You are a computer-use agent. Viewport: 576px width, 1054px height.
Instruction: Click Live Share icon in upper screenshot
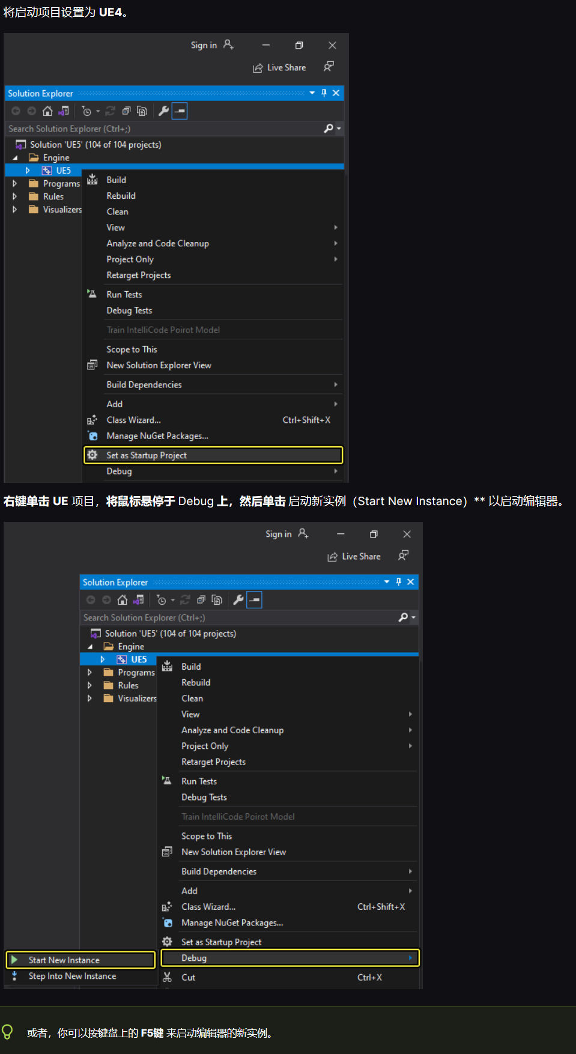pos(258,68)
